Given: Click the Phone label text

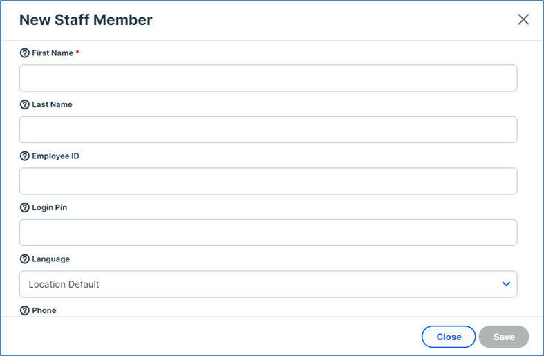Looking at the screenshot, I should 44,311.
